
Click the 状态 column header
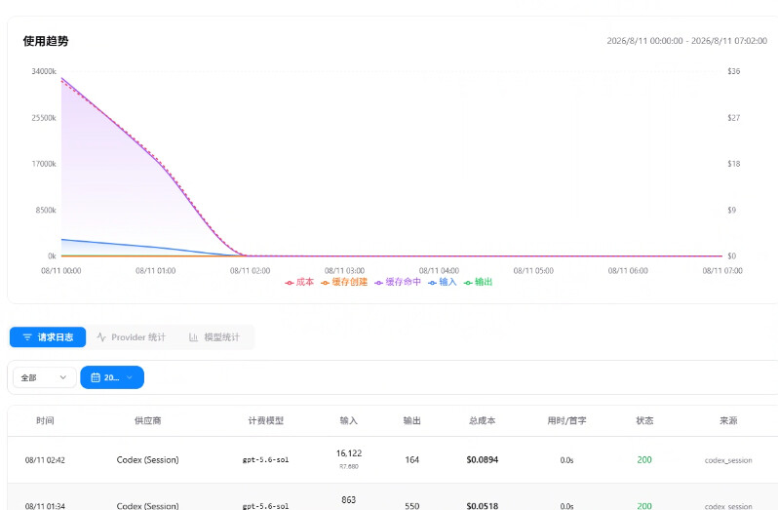(x=644, y=420)
